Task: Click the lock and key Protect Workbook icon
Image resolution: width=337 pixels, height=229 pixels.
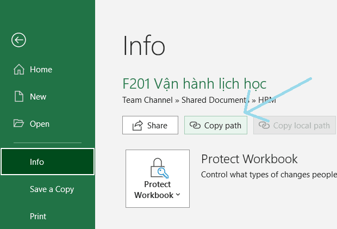Action: click(x=159, y=168)
